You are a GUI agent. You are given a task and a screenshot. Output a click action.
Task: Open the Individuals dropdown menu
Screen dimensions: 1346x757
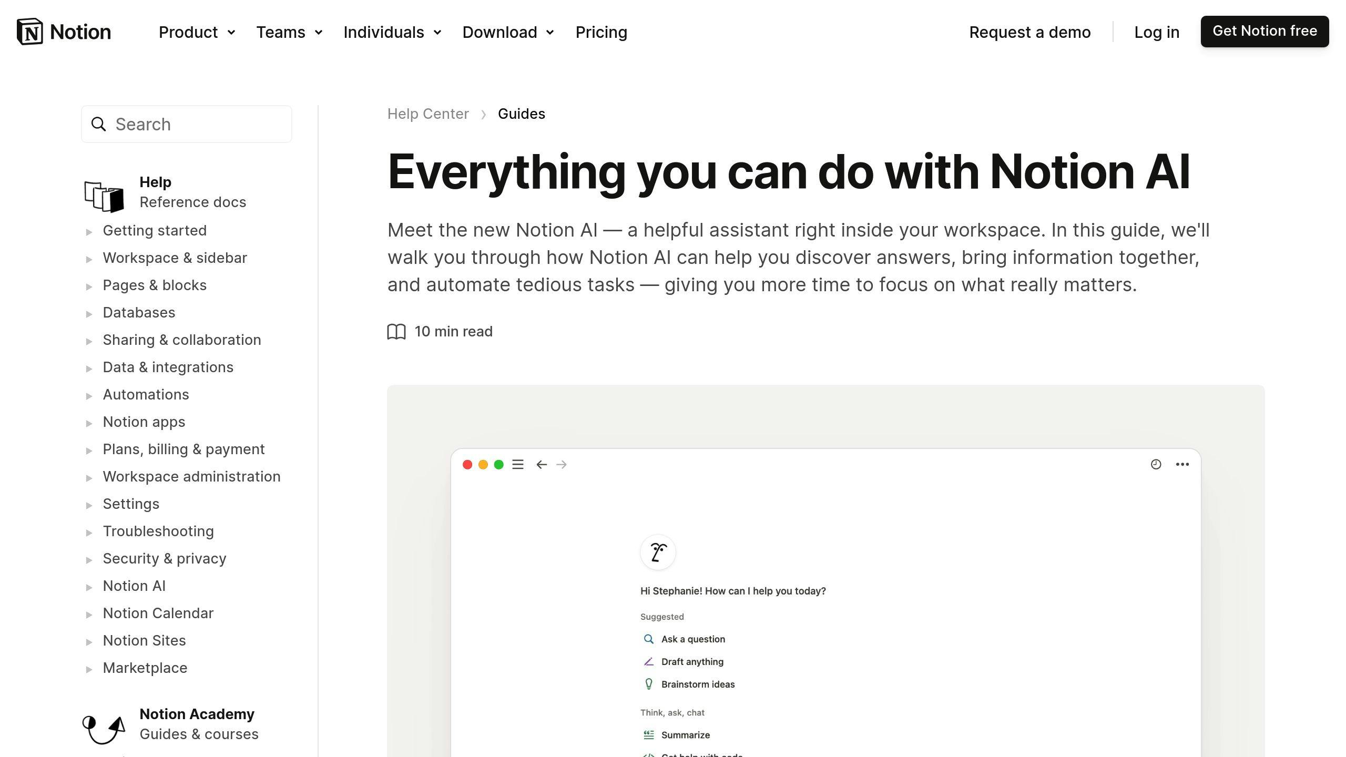click(x=392, y=33)
